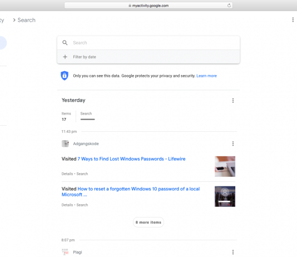Expand the Filter by date option

click(x=148, y=57)
